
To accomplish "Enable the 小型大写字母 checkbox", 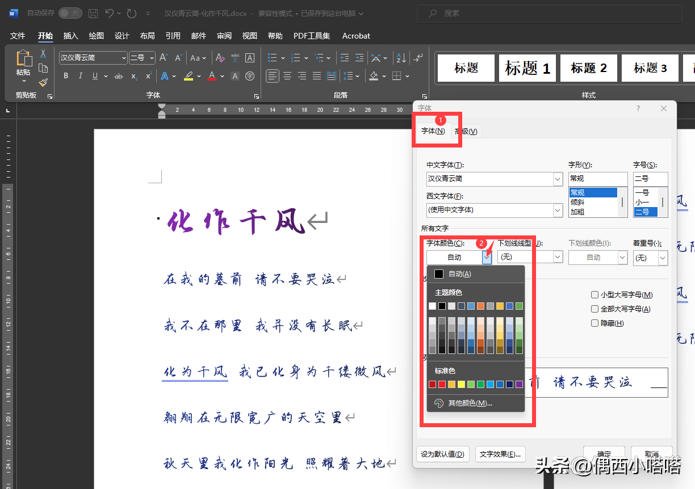I will coord(594,295).
